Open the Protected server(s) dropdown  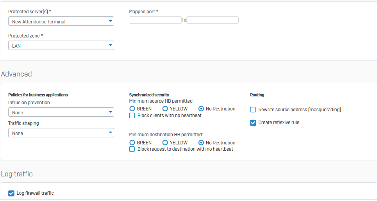(x=61, y=21)
